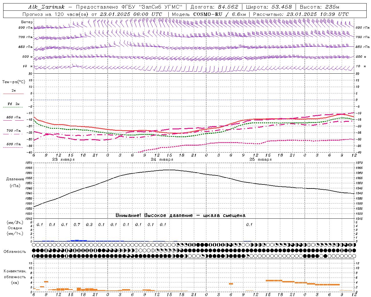The width and height of the screenshot is (371, 297).
Task: Click the 10 м wind level label on the left
Action: click(28, 66)
